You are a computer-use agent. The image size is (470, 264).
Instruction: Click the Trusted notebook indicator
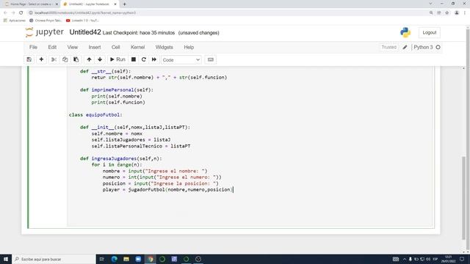389,47
